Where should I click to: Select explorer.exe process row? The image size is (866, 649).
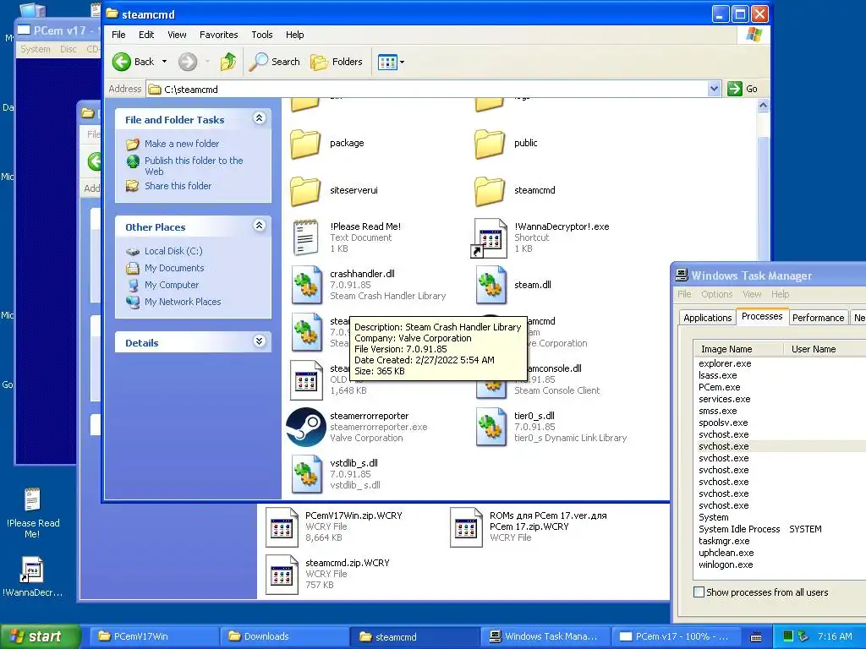(725, 363)
